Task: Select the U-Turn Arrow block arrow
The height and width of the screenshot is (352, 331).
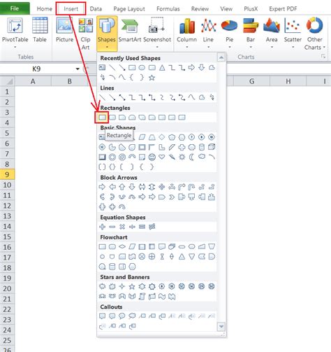Action: point(191,187)
